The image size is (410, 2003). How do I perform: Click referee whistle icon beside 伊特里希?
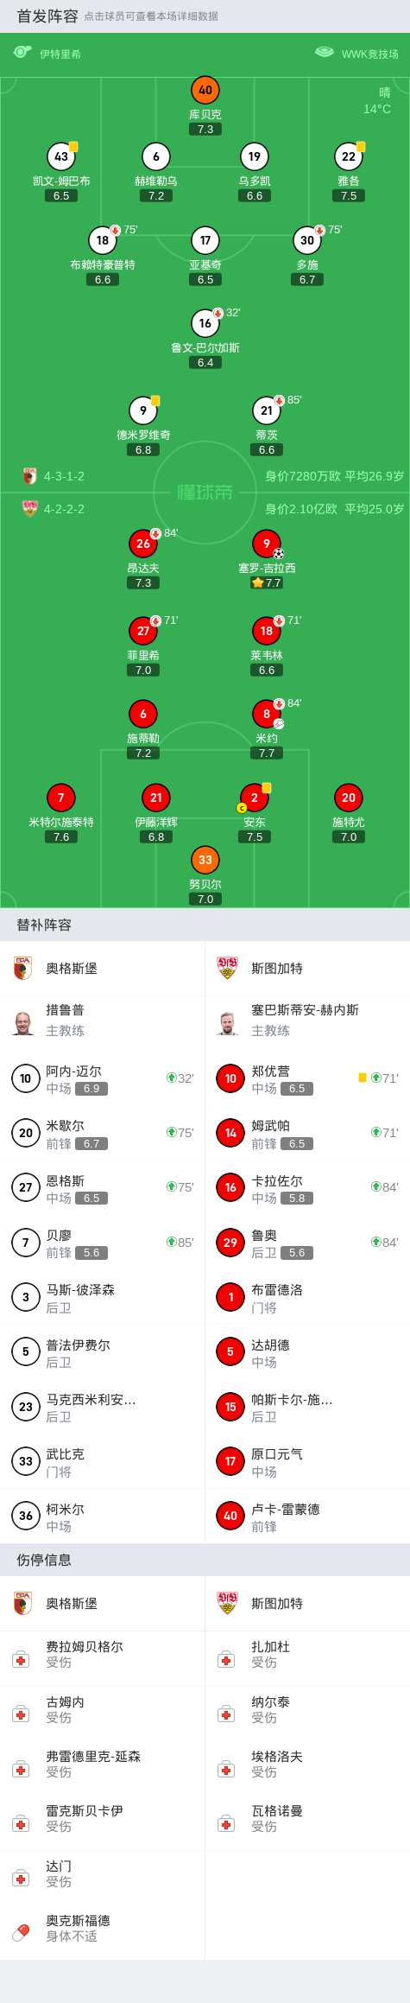coord(22,53)
